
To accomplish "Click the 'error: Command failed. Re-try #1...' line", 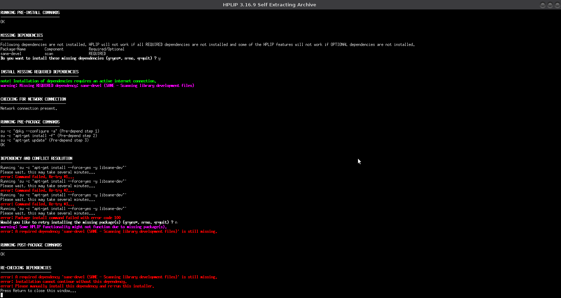I will 37,177.
